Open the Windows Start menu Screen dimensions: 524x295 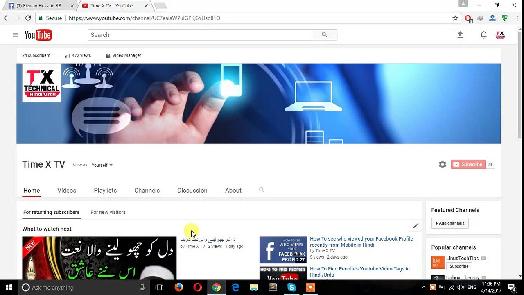click(8, 287)
